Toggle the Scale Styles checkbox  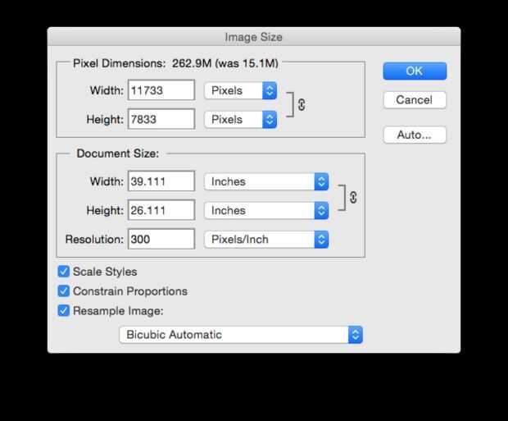(x=64, y=272)
